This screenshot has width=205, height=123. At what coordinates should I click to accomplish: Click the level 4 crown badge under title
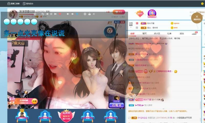click(x=21, y=17)
